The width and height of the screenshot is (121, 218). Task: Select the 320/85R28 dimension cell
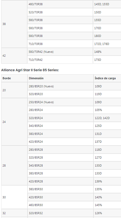coord(60,158)
